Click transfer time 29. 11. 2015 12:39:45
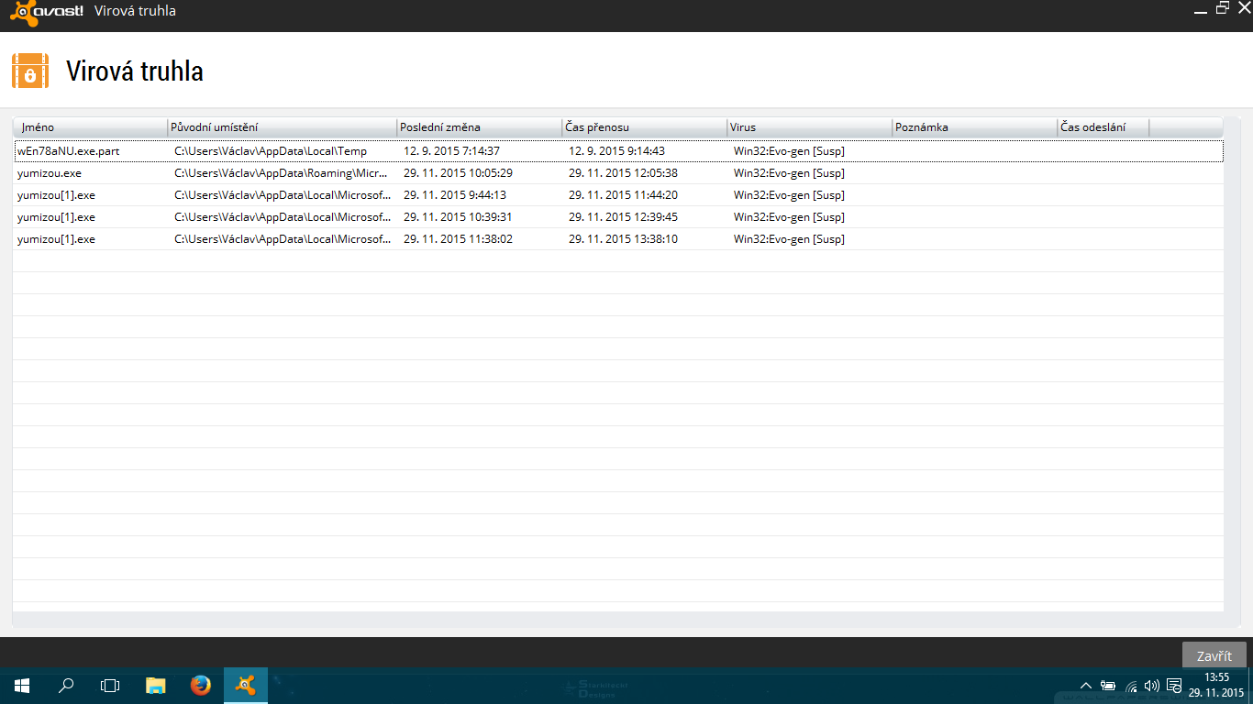 tap(623, 217)
